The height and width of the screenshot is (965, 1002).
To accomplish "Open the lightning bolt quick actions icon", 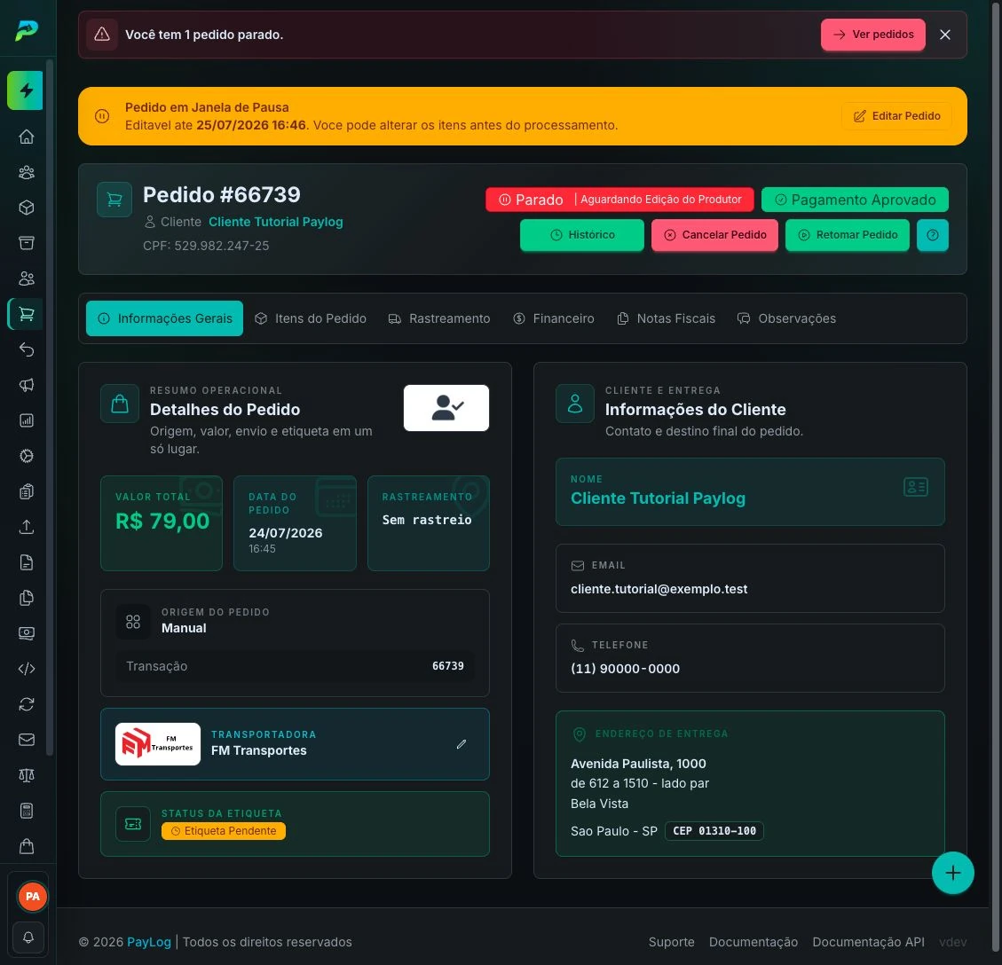I will click(x=26, y=90).
